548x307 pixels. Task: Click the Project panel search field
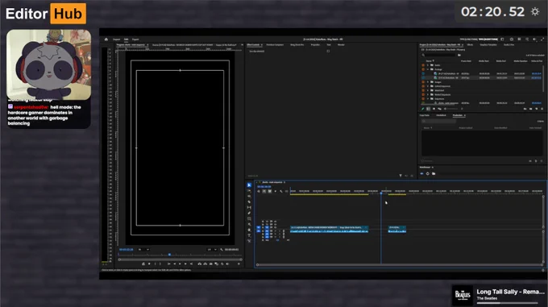[x=438, y=55]
